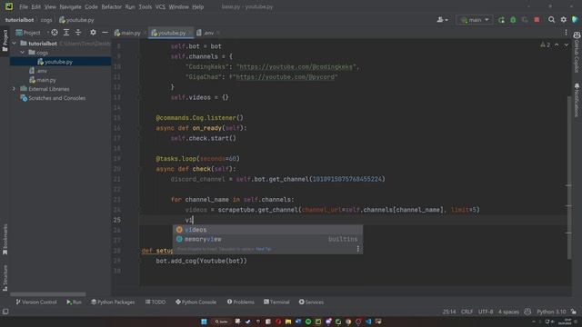Open the Code With Me user icon
The height and width of the screenshot is (327, 582).
pyautogui.click(x=442, y=20)
